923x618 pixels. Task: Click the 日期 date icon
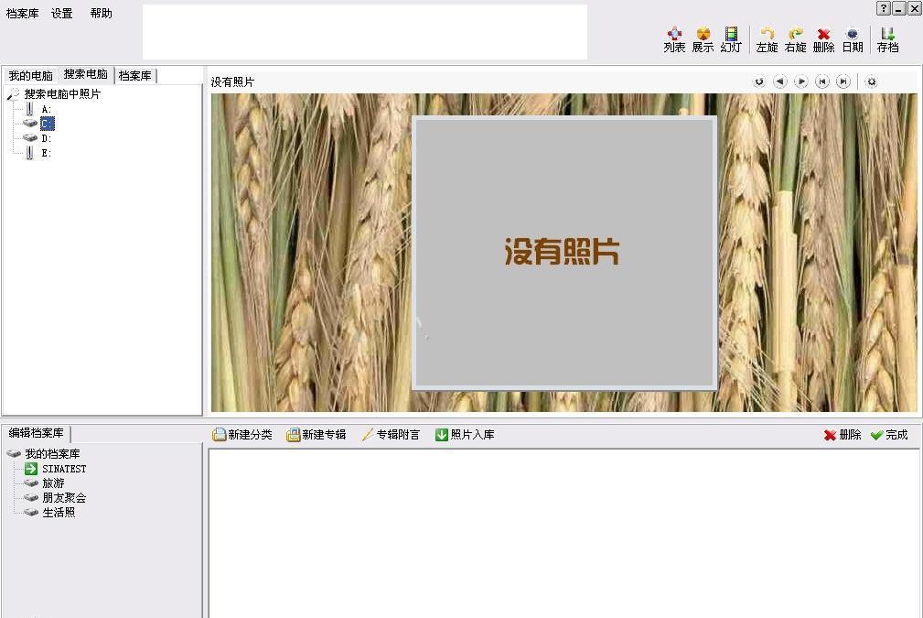click(x=852, y=39)
